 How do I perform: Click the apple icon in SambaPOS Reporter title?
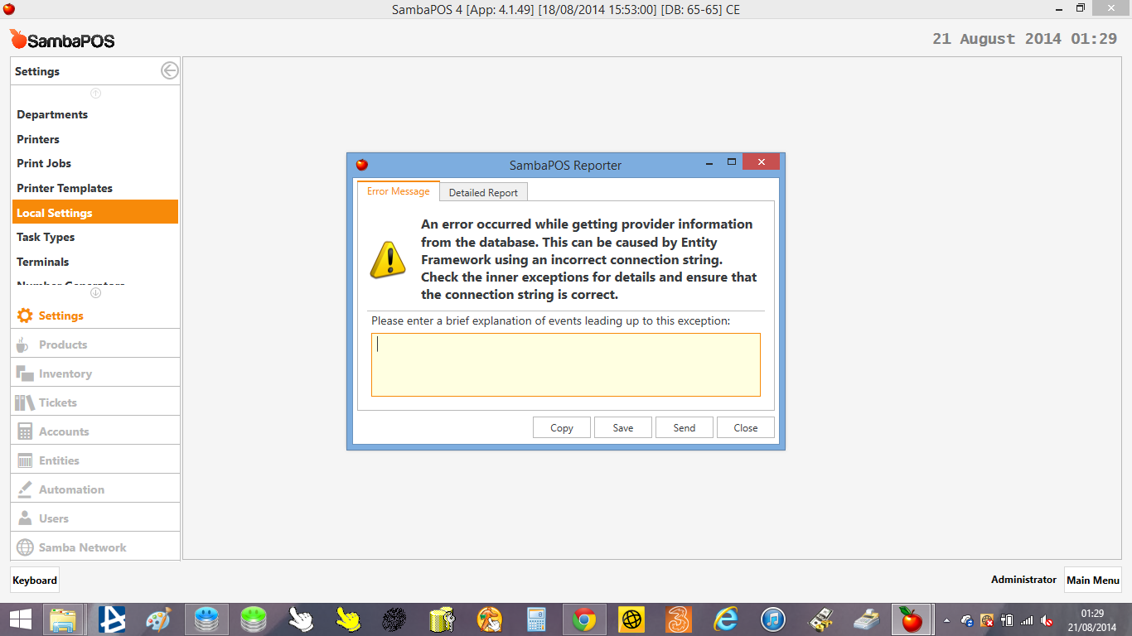tap(362, 165)
